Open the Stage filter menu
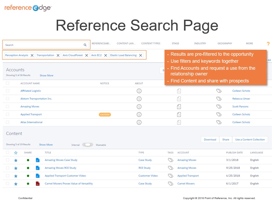Screen dimensions: 274x205 tap(175, 44)
